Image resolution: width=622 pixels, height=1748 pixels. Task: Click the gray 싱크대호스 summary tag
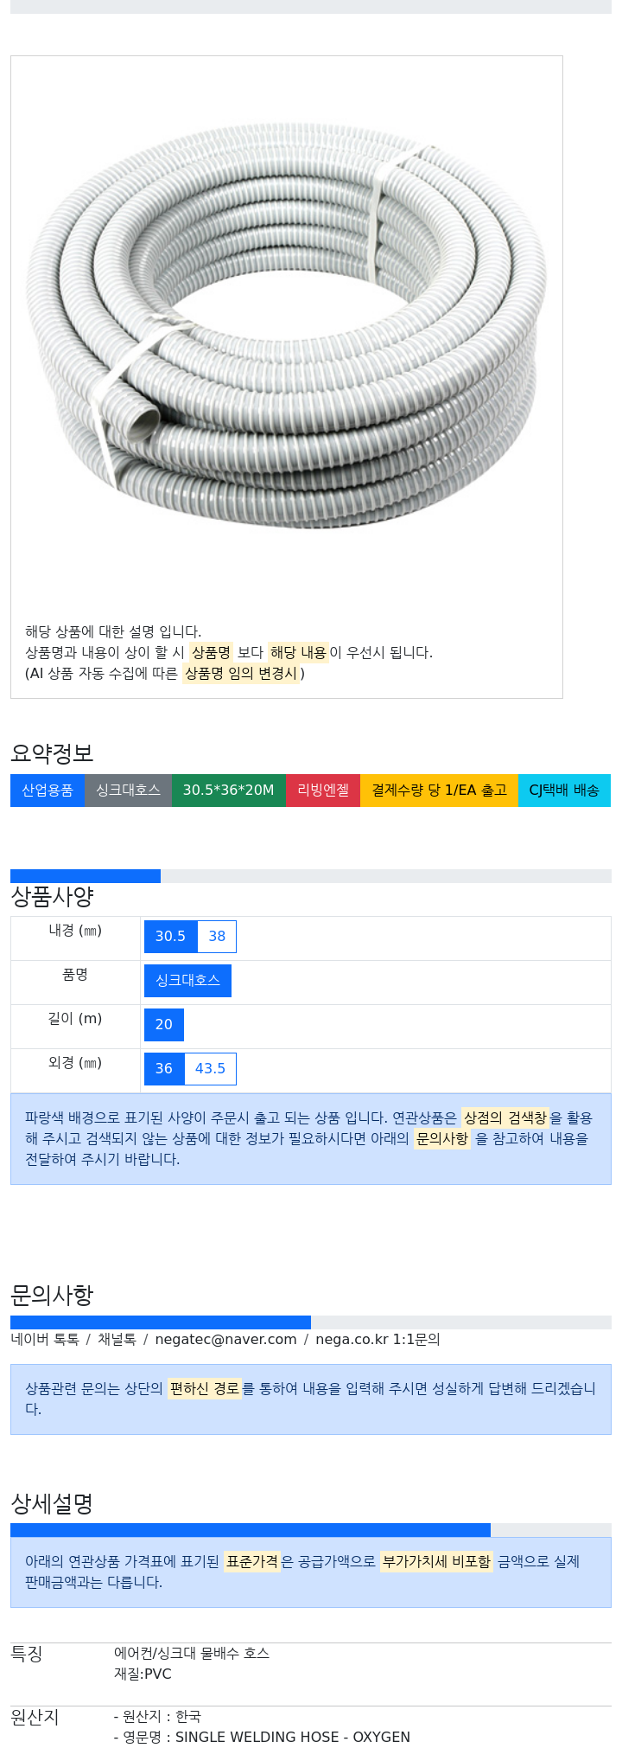click(x=128, y=791)
